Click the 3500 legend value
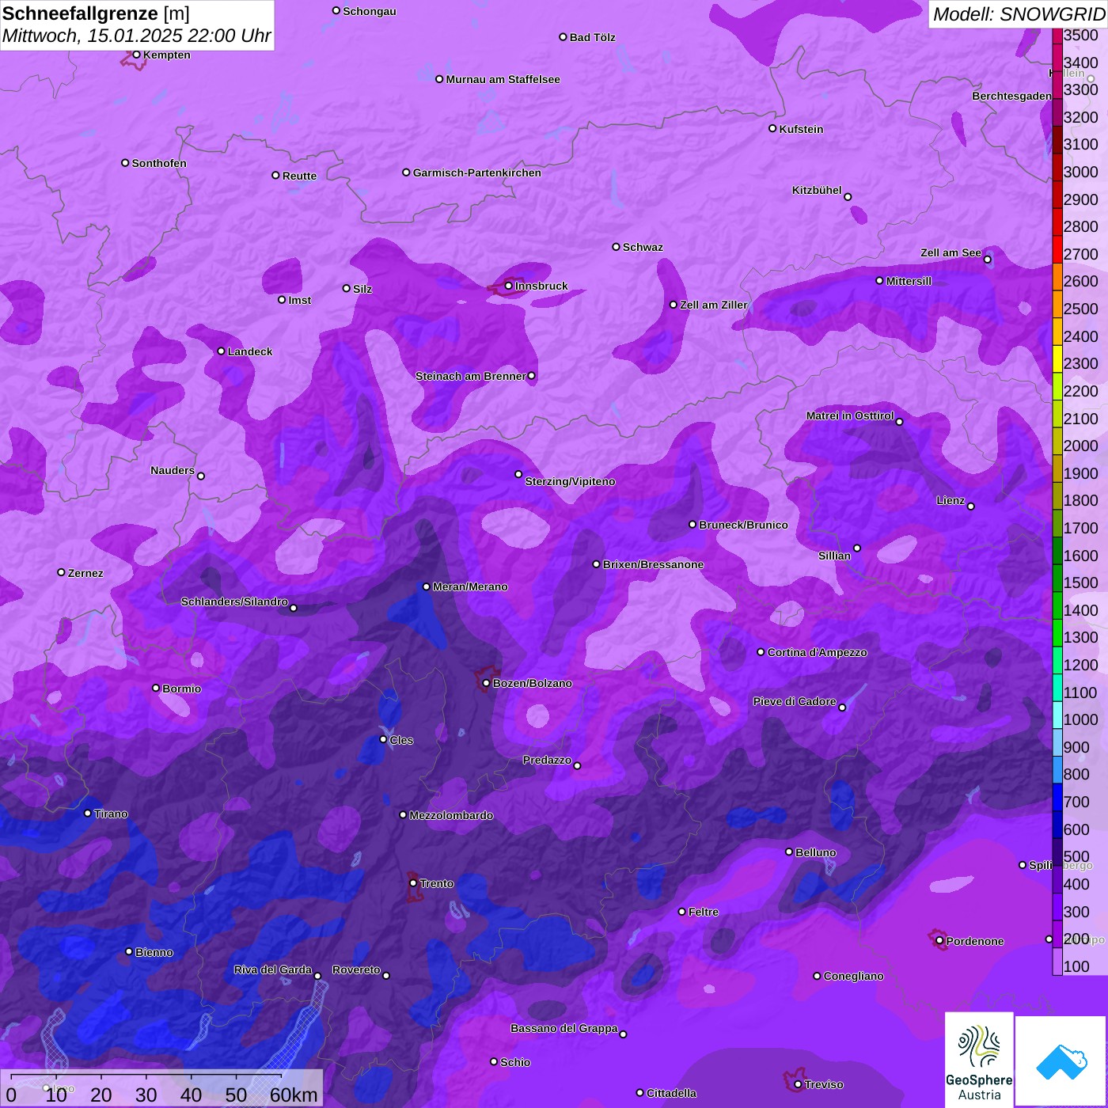The width and height of the screenshot is (1108, 1108). pos(1080,35)
